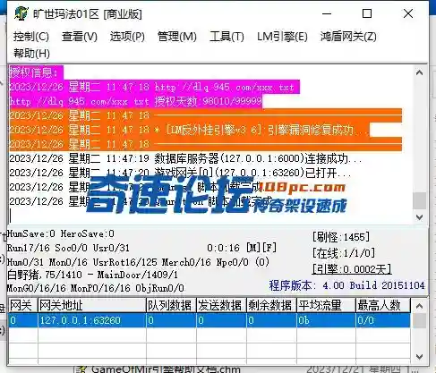Open the 帮助(H) menu

point(31,54)
